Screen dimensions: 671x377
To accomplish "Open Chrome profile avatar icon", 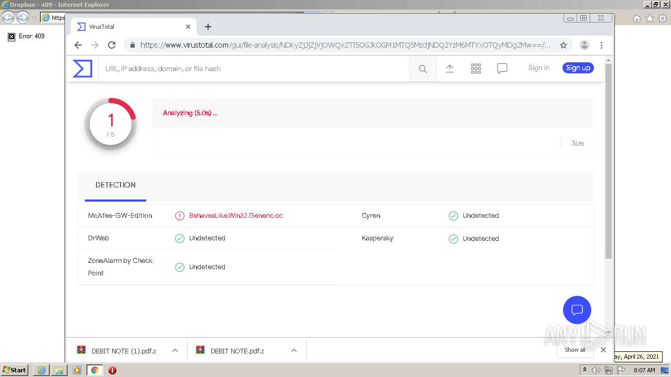I will (x=585, y=45).
